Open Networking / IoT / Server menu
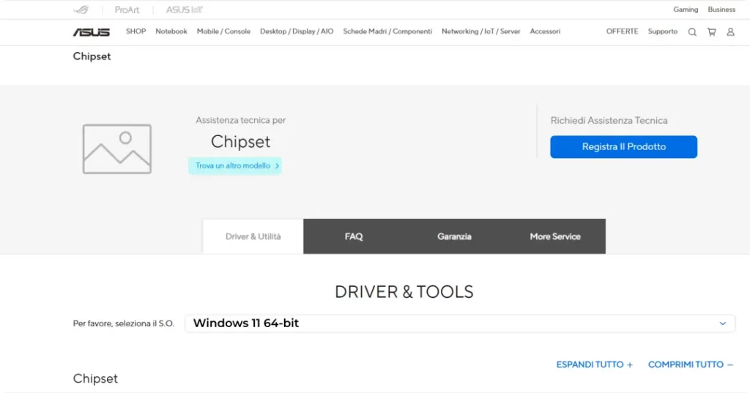Image resolution: width=750 pixels, height=393 pixels. [480, 31]
